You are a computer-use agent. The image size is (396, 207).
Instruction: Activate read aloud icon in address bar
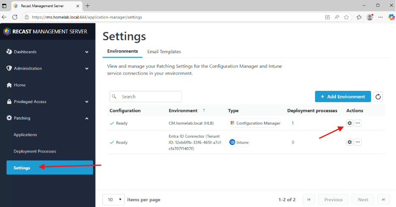(x=337, y=17)
